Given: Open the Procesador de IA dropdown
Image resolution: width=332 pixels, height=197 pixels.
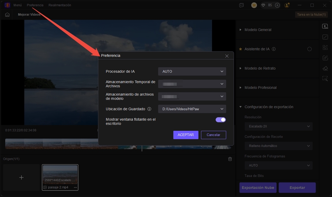Looking at the screenshot, I should tap(192, 71).
